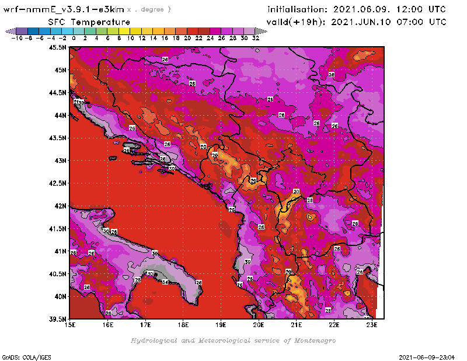Click the 'GrADS: COLA/IGES' footer text
The height and width of the screenshot is (361, 467).
click(26, 357)
